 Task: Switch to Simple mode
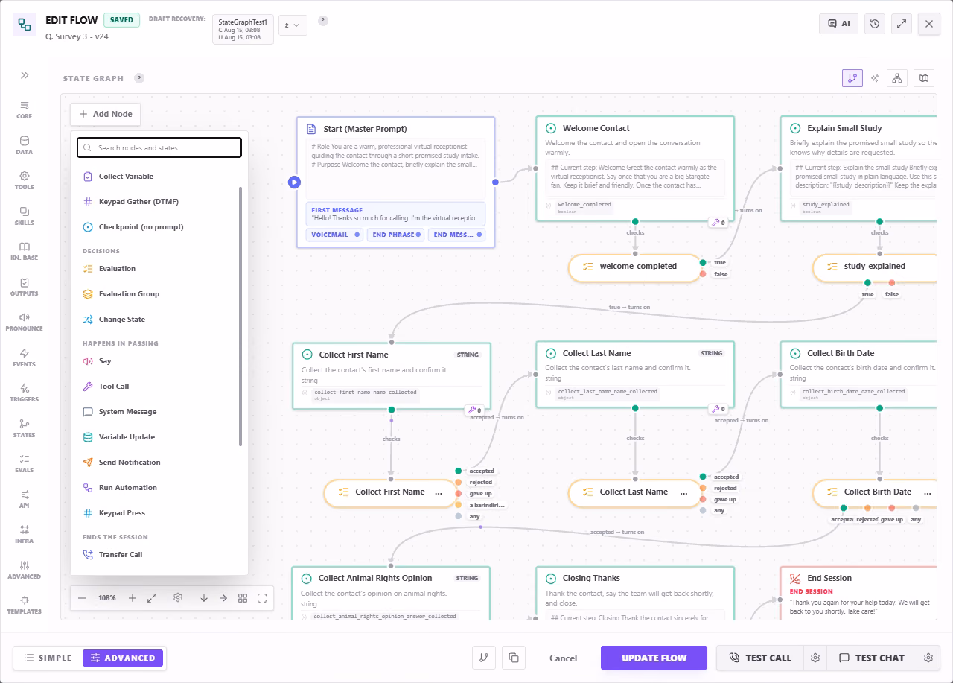coord(48,658)
